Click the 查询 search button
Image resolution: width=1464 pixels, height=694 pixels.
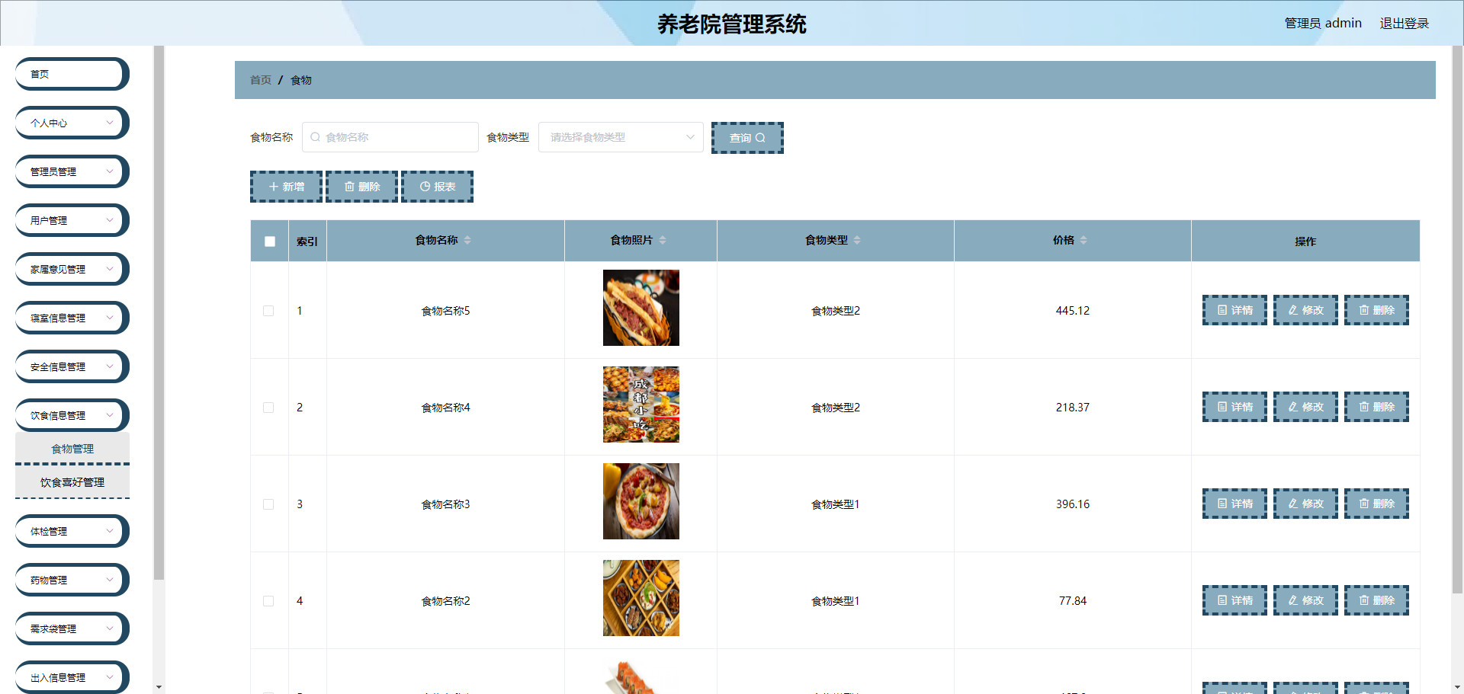coord(747,138)
